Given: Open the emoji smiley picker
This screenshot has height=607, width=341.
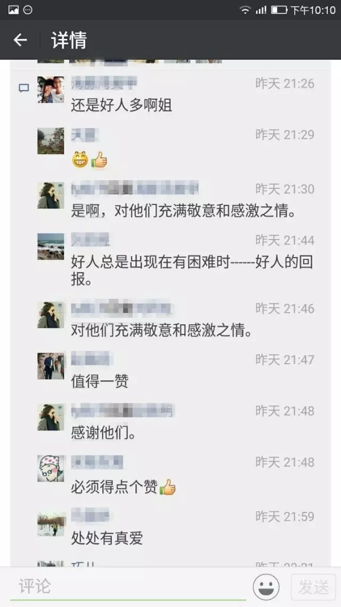Looking at the screenshot, I should coord(266,587).
